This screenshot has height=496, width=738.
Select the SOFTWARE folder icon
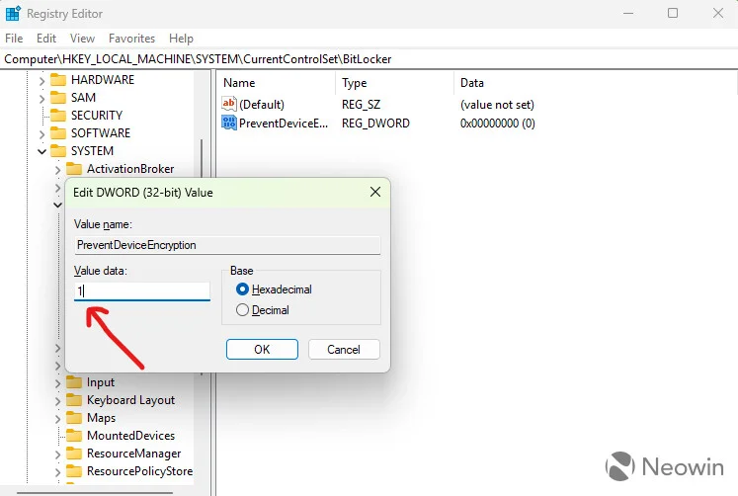[x=58, y=133]
